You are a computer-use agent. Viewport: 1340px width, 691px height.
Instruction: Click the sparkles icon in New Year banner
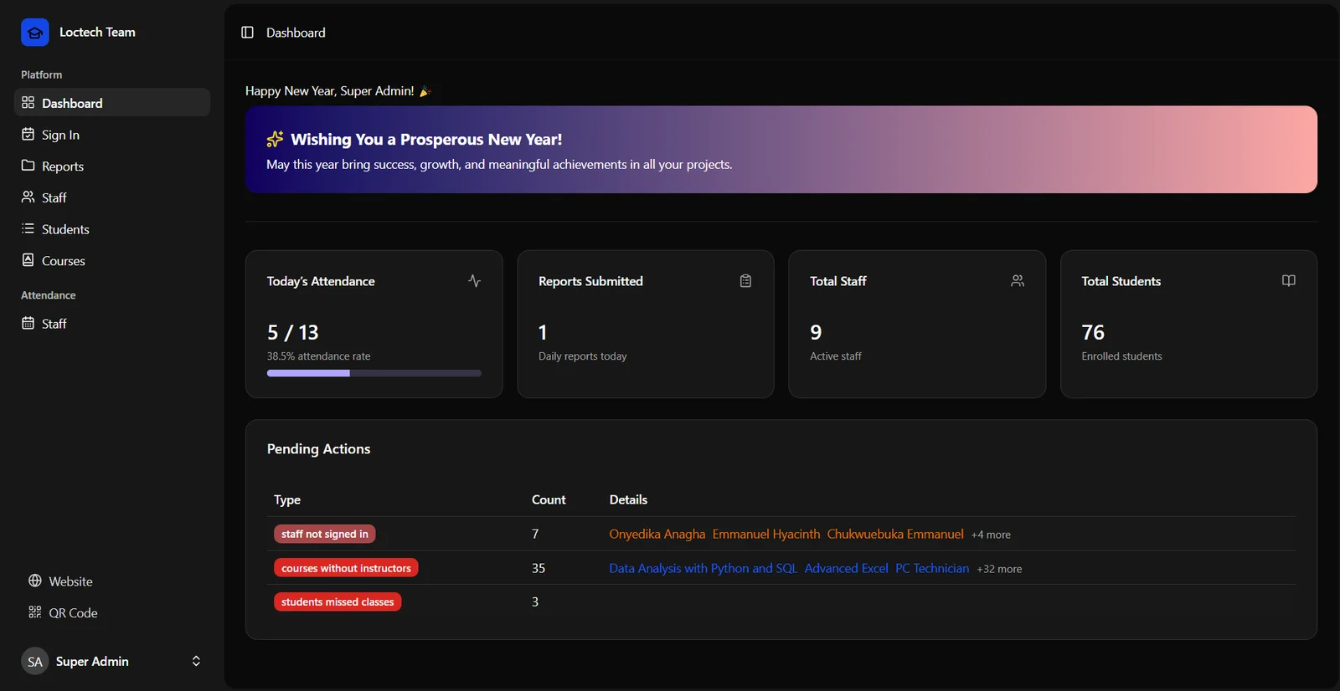tap(275, 139)
